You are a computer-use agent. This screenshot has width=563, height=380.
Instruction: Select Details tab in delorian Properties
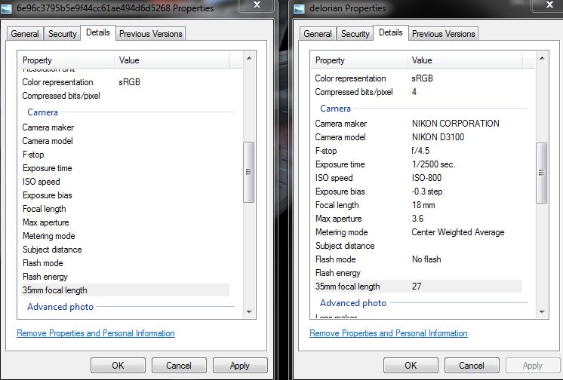391,32
